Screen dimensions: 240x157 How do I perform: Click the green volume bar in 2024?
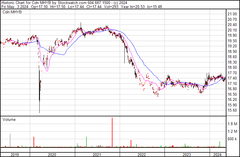point(220,144)
